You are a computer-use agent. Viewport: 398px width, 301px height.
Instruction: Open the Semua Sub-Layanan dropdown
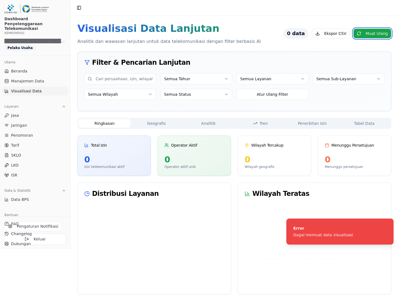tap(349, 79)
